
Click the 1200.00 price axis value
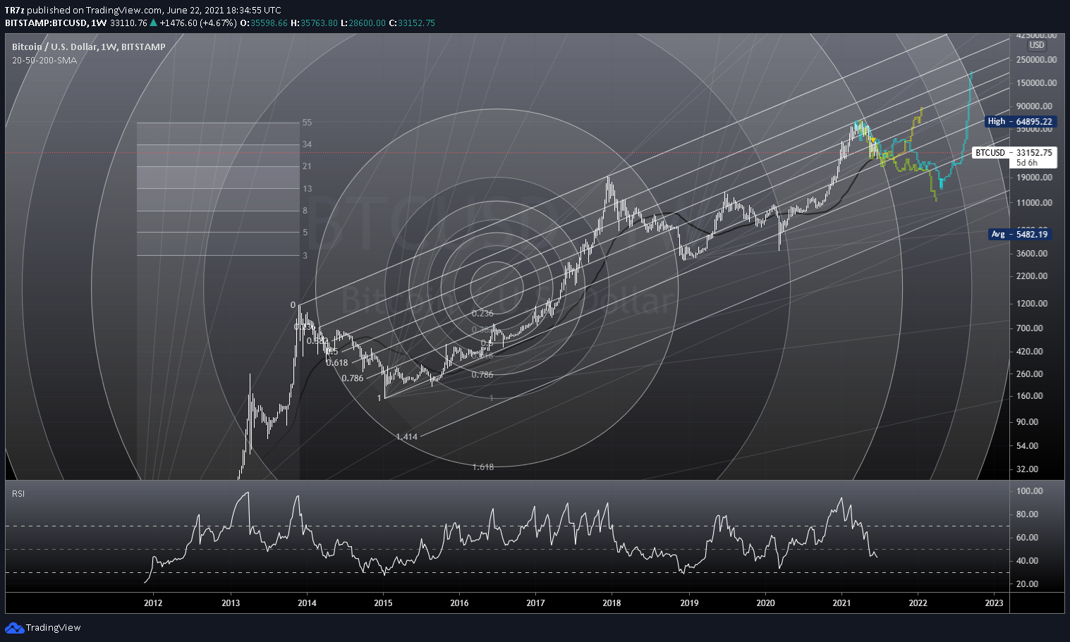1032,304
